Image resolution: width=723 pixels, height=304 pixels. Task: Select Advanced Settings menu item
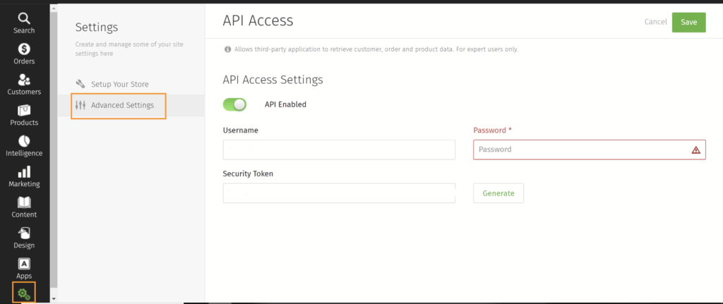(x=121, y=105)
